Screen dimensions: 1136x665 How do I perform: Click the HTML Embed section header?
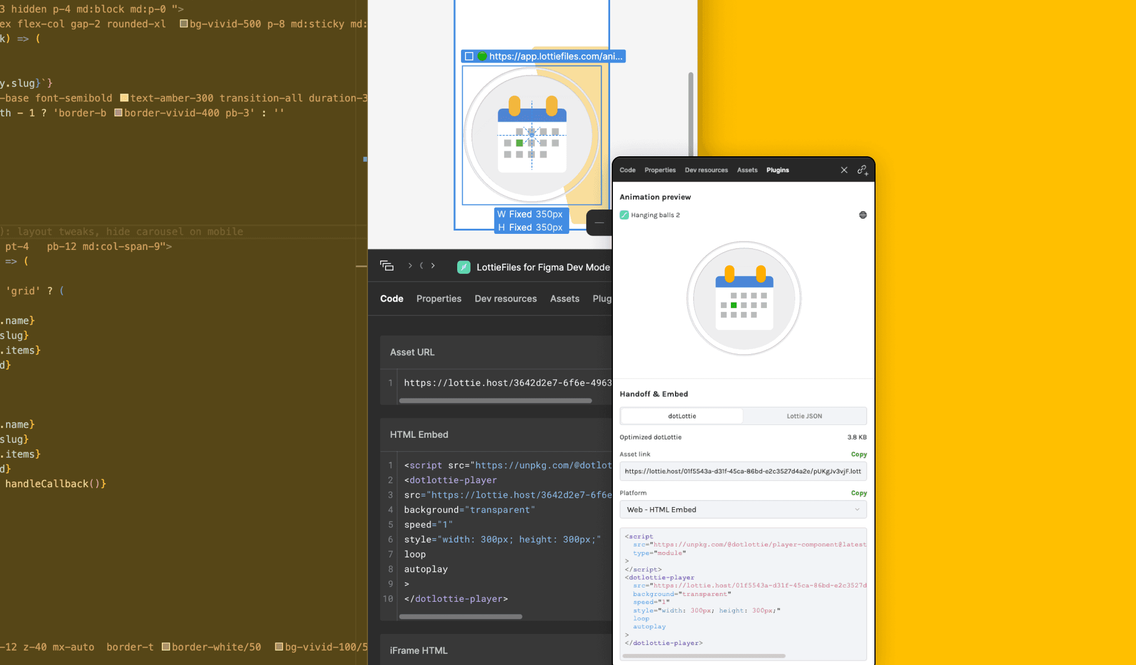(496, 435)
